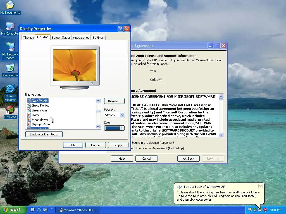This screenshot has height=214, width=286.
Task: Click the 4:01 PM taskbar clock
Action: pos(276,210)
